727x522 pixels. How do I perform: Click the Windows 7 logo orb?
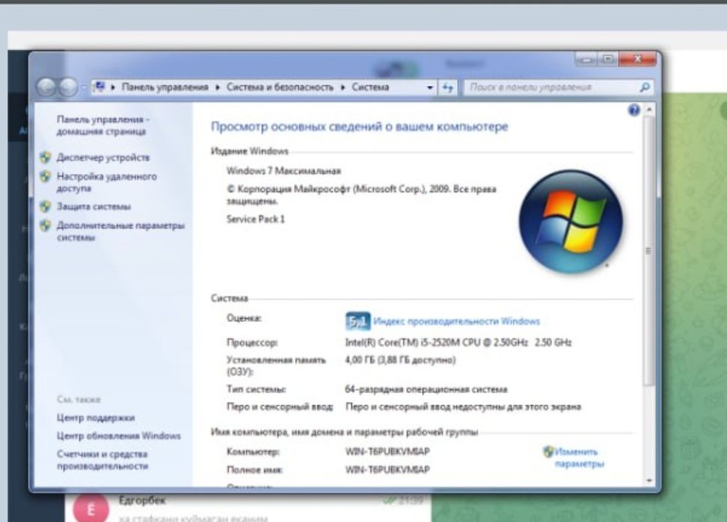[570, 221]
